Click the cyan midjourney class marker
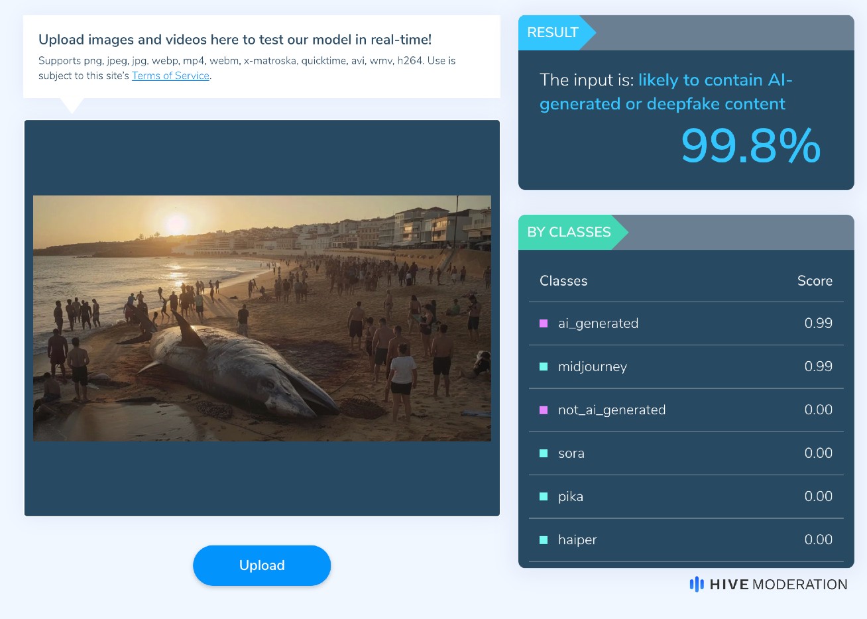The image size is (867, 619). [544, 366]
